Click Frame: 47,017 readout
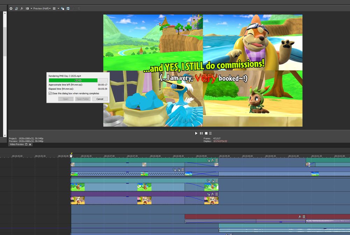 (212, 138)
